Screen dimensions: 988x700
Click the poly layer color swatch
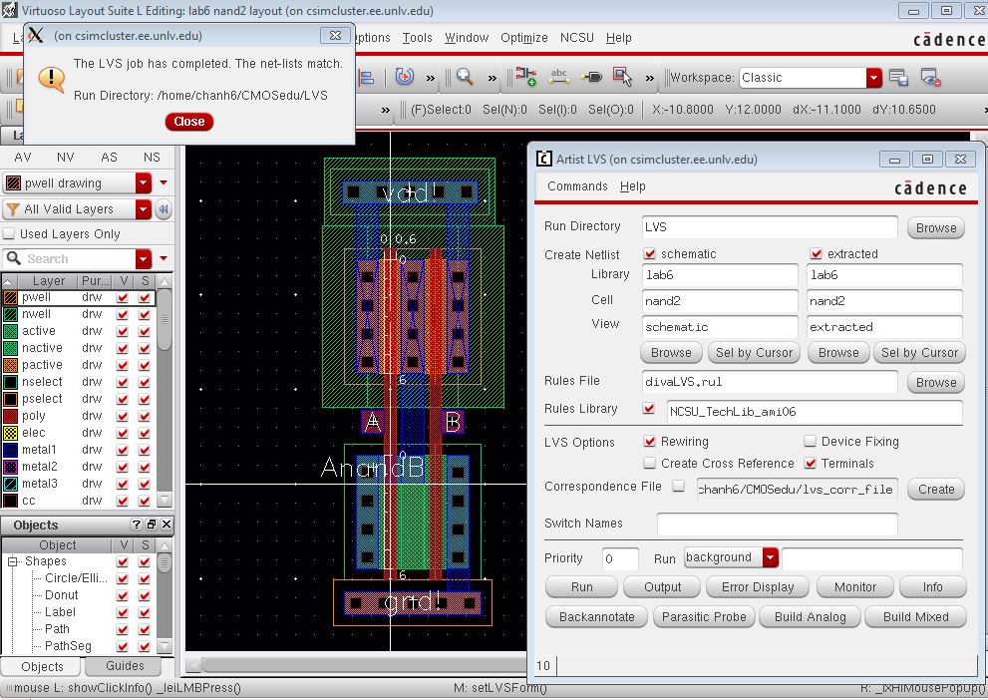(x=12, y=416)
